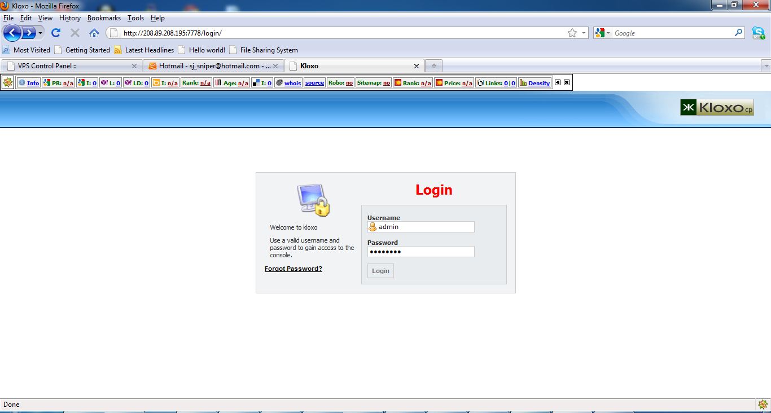Screen dimensions: 771x413
Task: Open the View menu
Action: (x=45, y=18)
